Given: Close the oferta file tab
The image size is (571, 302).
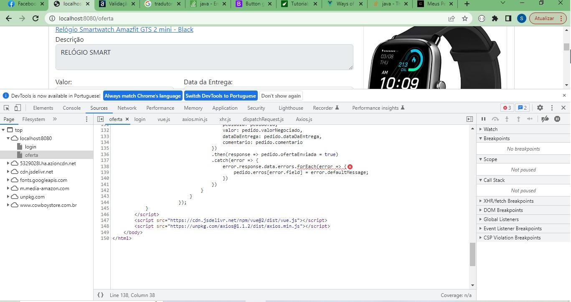Looking at the screenshot, I should coord(127,119).
